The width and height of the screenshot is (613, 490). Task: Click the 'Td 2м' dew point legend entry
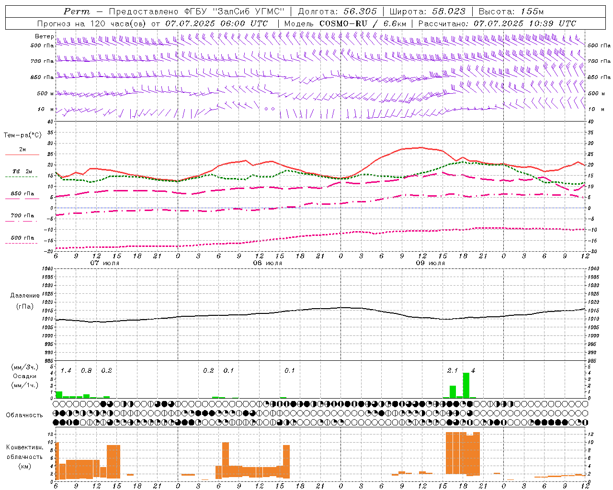[22, 171]
